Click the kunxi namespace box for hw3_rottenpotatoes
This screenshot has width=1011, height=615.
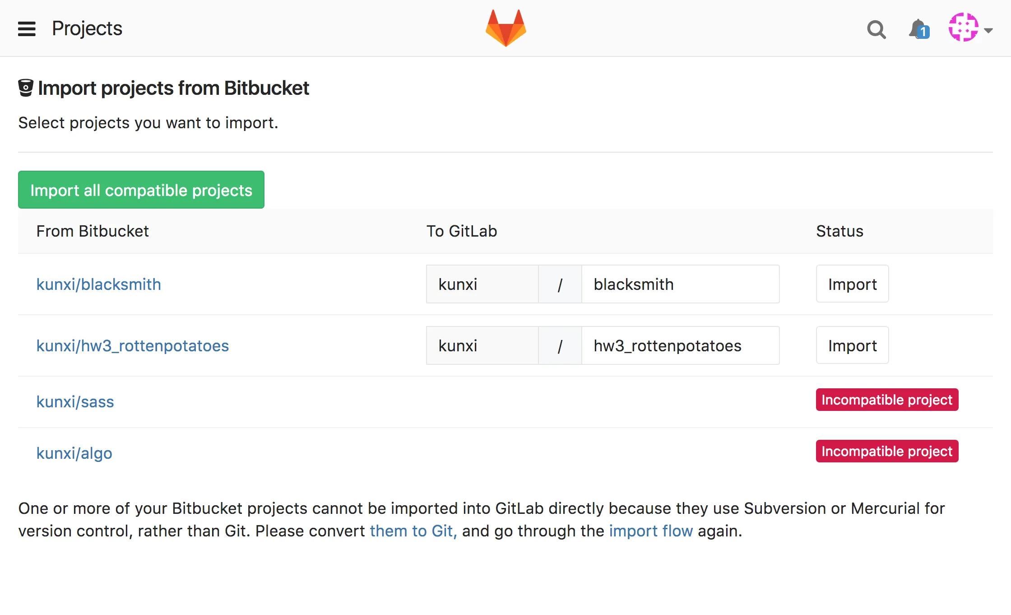click(482, 346)
